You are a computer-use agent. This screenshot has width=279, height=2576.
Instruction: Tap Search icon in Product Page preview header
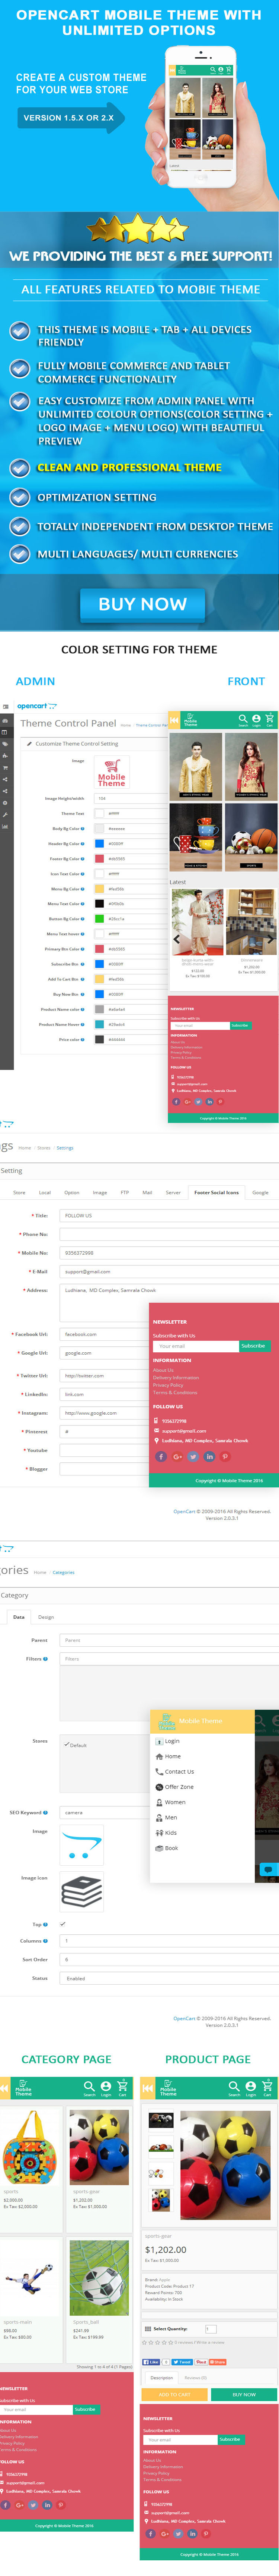[234, 2087]
